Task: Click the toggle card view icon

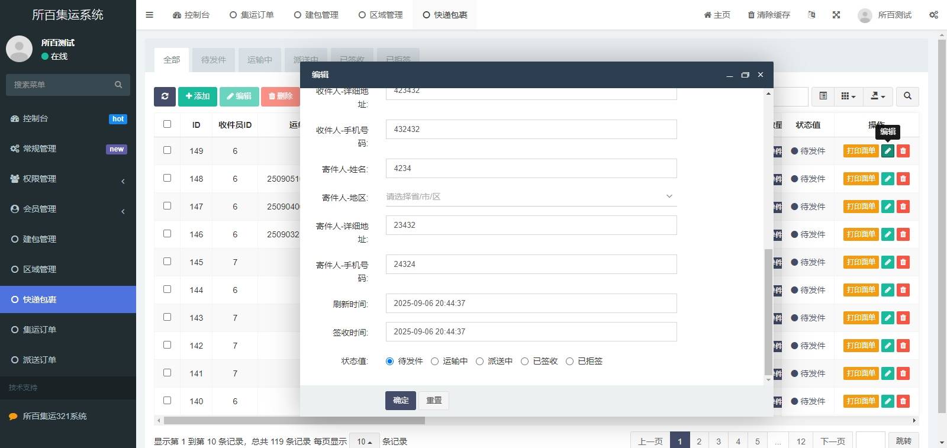Action: click(823, 96)
